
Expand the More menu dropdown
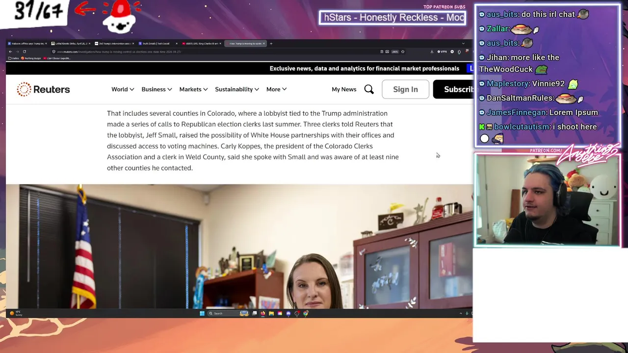(277, 89)
